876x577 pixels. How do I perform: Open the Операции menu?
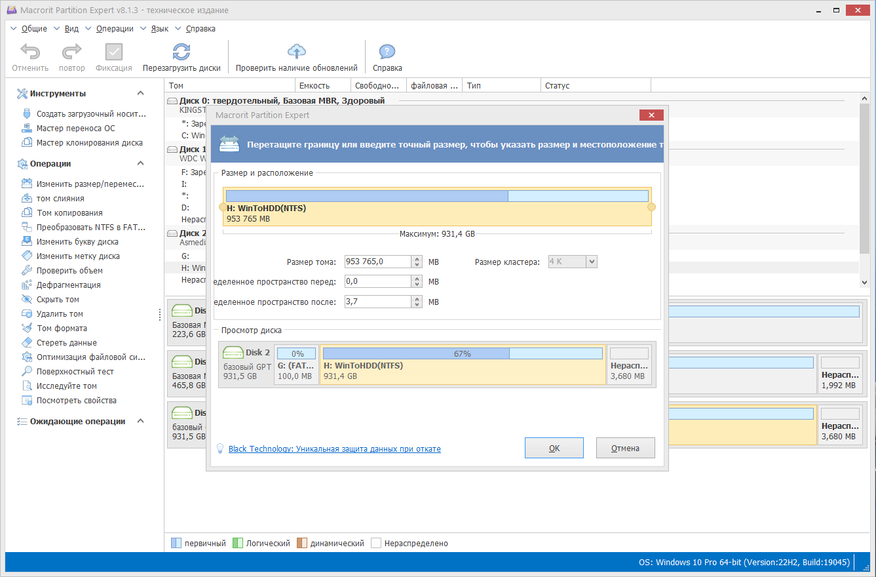[115, 29]
